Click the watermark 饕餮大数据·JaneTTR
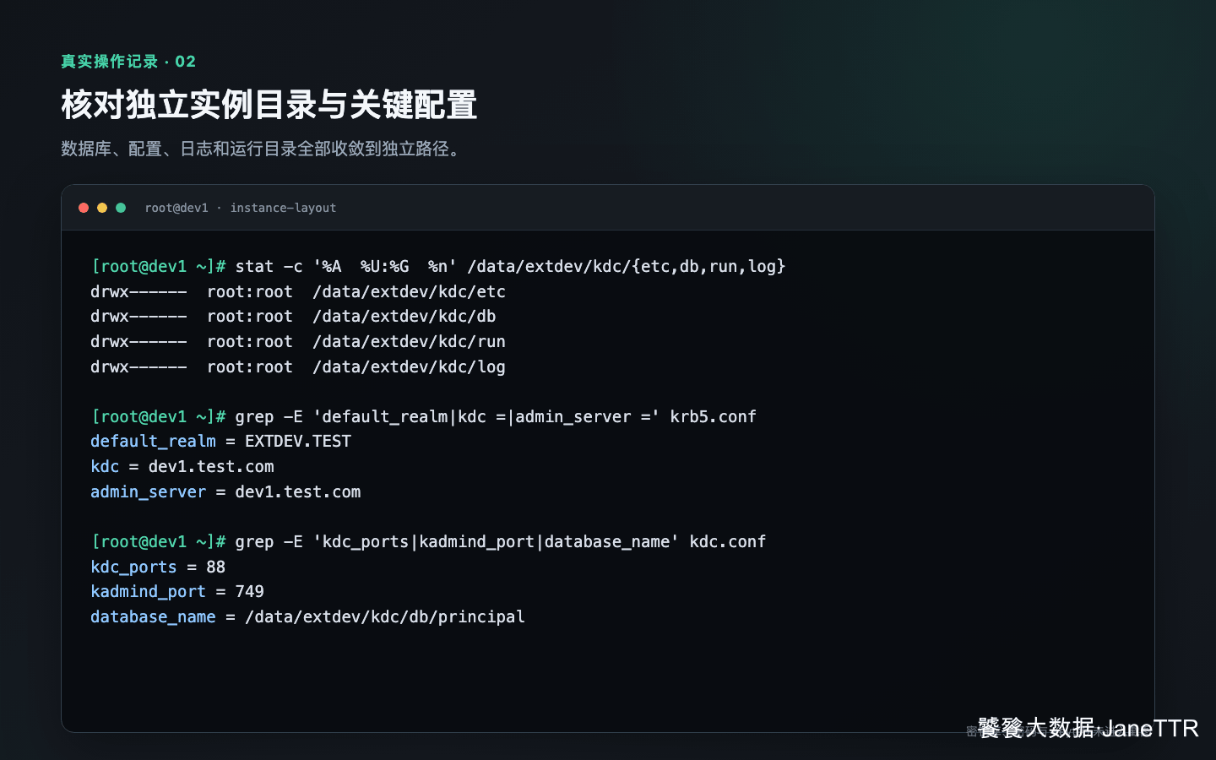This screenshot has height=760, width=1216. pos(1088,728)
